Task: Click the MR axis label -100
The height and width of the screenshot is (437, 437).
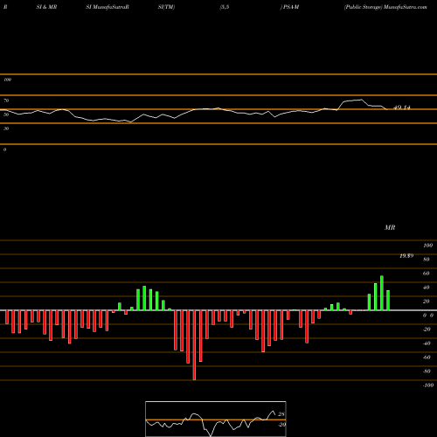Action: [428, 385]
